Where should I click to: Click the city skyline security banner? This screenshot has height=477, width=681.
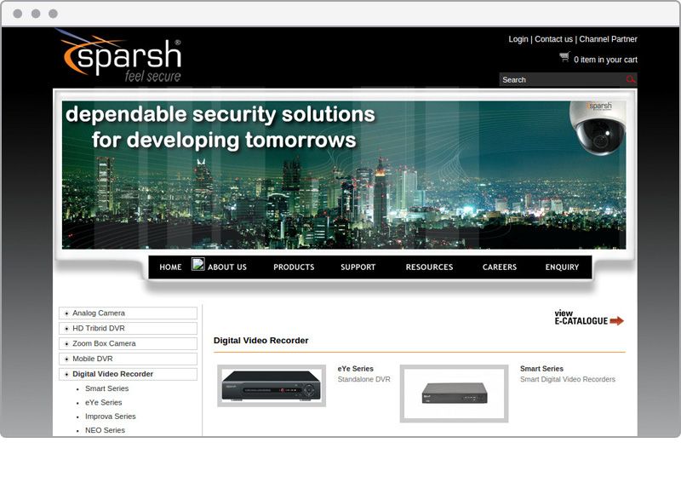[344, 175]
